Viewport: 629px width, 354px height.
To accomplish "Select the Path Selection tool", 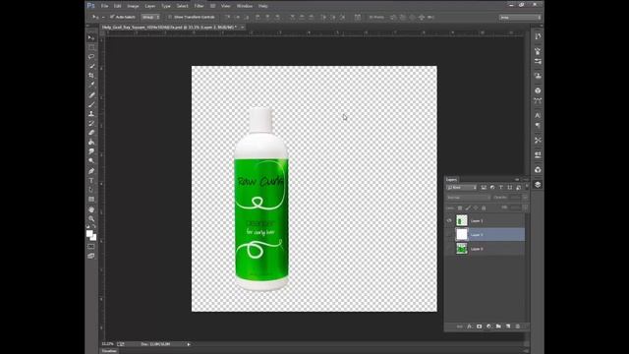I will tap(91, 190).
